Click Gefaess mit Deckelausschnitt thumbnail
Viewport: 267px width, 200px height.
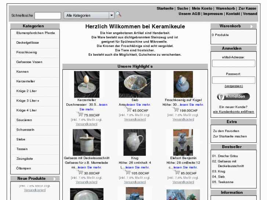pos(87,142)
